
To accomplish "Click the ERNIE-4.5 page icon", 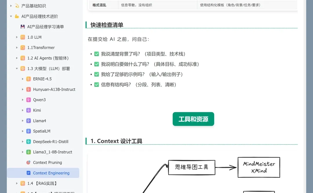I will pos(28,79).
